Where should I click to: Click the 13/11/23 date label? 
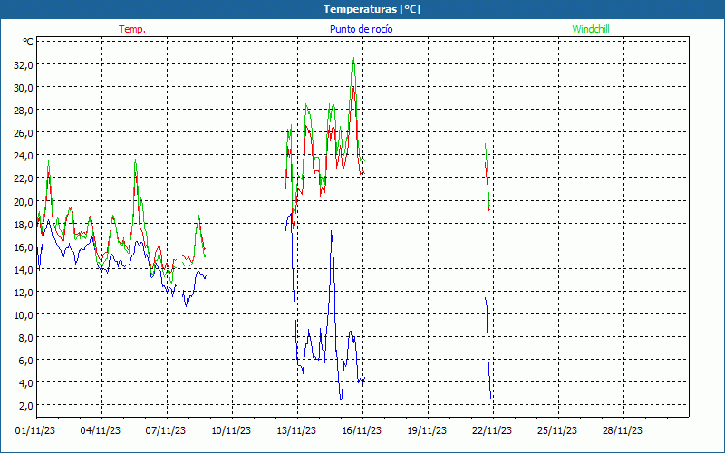click(296, 430)
